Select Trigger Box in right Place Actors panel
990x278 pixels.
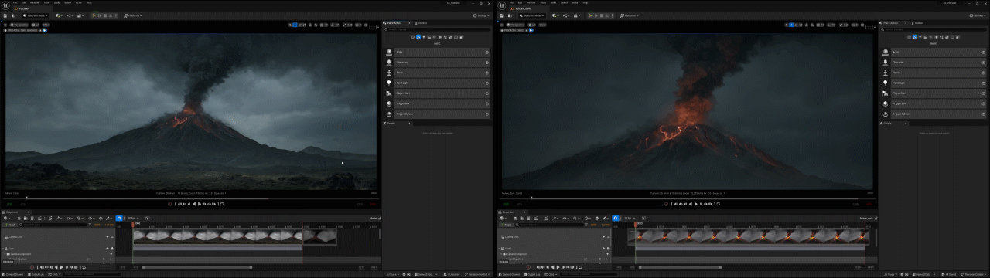934,103
